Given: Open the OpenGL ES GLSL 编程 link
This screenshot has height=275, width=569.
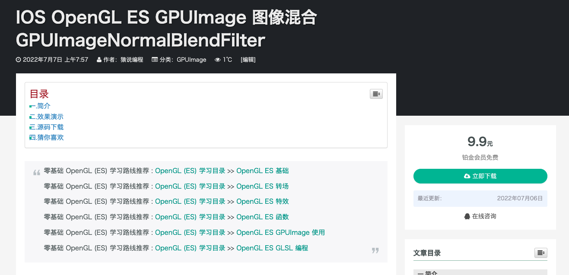Looking at the screenshot, I should 272,248.
